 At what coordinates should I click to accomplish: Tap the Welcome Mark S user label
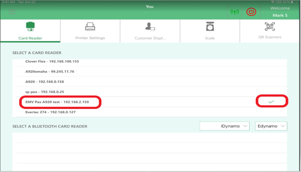click(280, 12)
